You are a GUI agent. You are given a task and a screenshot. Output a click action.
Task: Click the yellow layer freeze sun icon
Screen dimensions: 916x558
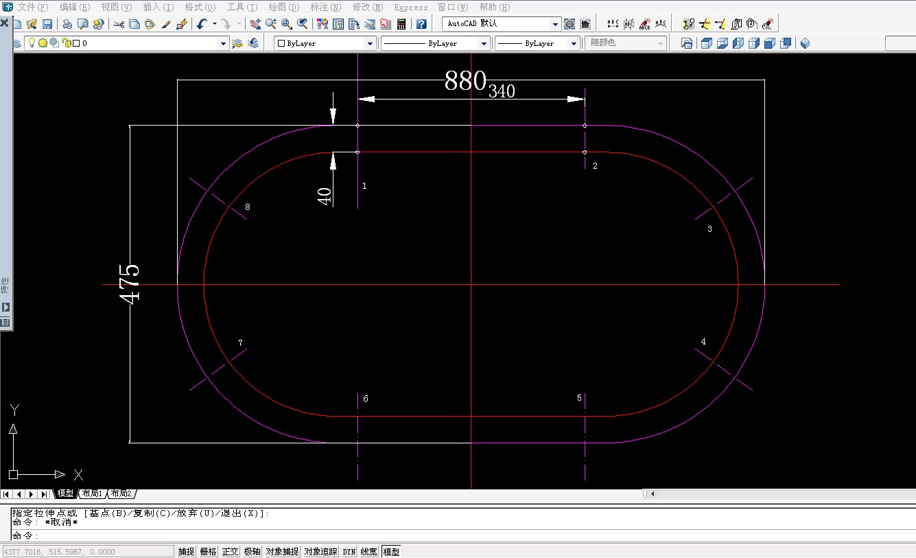pyautogui.click(x=43, y=43)
